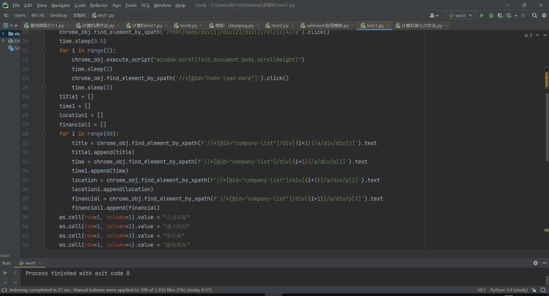Toggle fold marker on 'for i in range(88)' line
The width and height of the screenshot is (549, 296).
coord(44,134)
